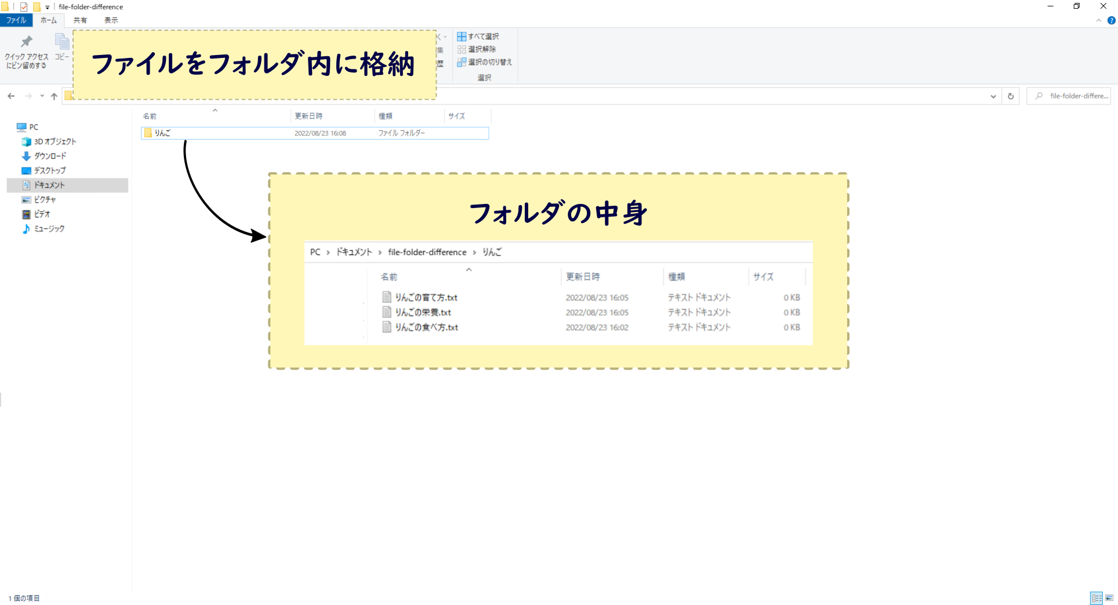This screenshot has width=1118, height=605.
Task: Go back to the previous folder
Action: click(11, 96)
